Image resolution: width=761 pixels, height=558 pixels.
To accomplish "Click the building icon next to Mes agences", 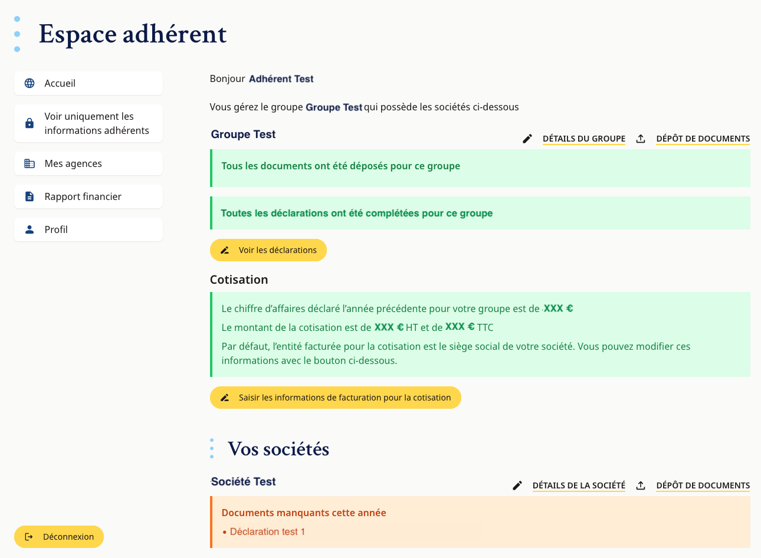I will point(29,163).
